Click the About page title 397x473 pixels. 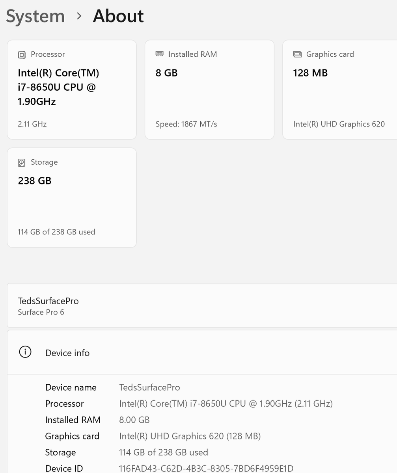pyautogui.click(x=118, y=16)
